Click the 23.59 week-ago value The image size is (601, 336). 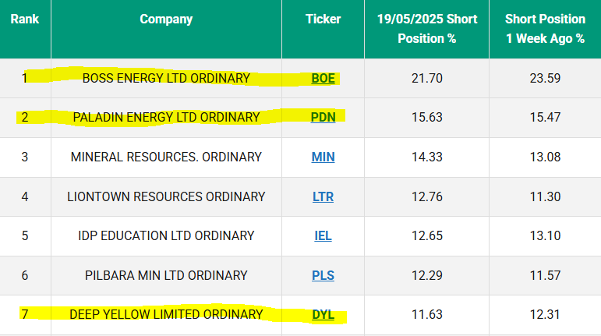pos(545,78)
